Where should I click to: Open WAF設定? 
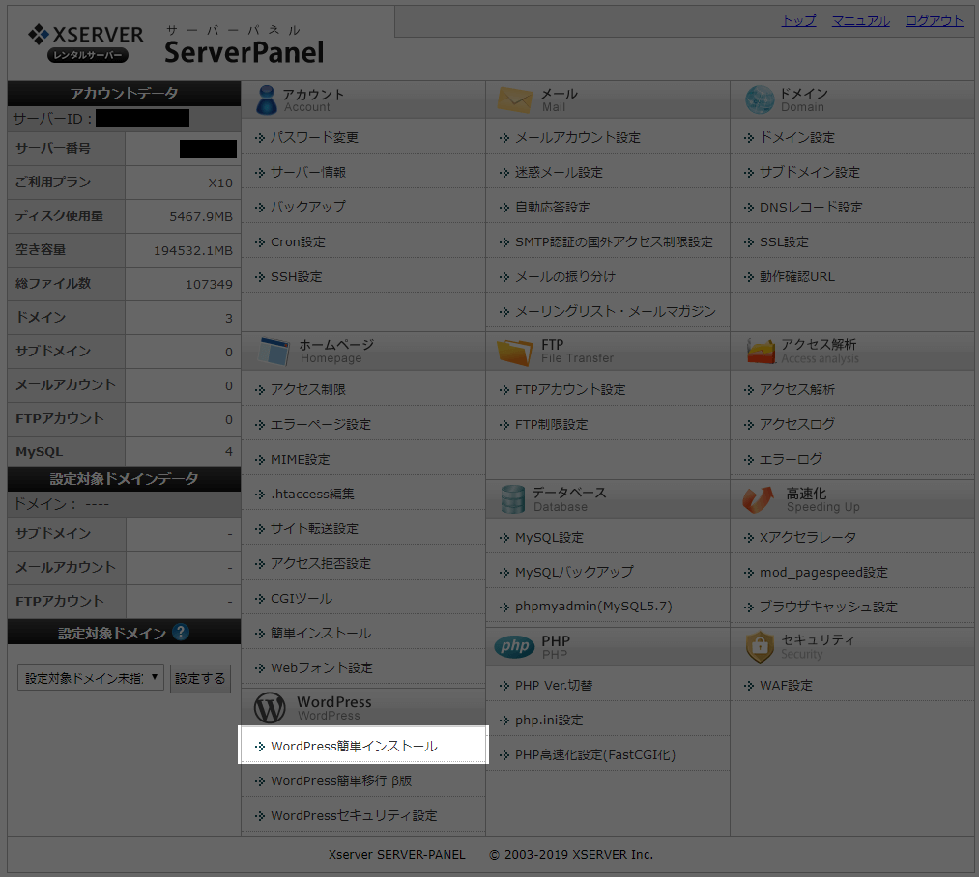[786, 686]
